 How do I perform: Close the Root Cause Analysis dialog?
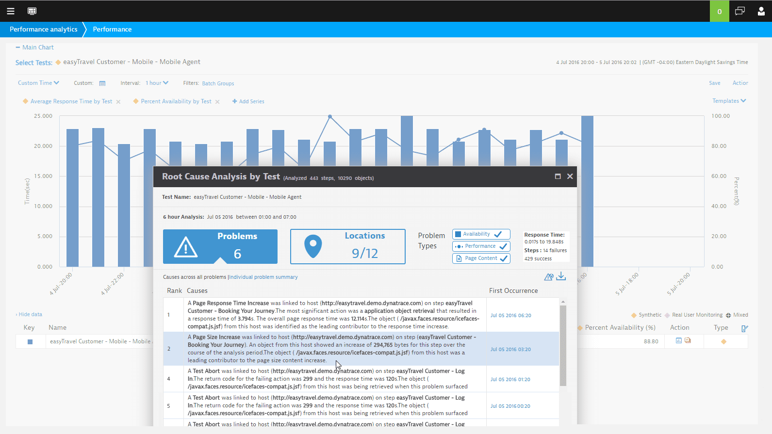click(x=570, y=177)
